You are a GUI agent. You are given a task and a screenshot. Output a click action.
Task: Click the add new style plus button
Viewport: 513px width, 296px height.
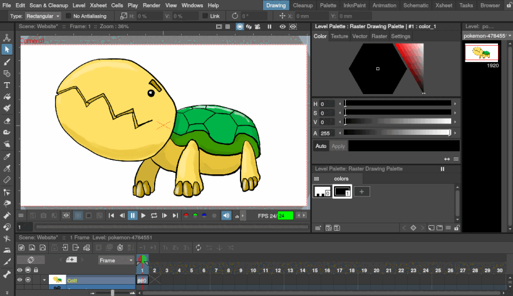pyautogui.click(x=361, y=191)
